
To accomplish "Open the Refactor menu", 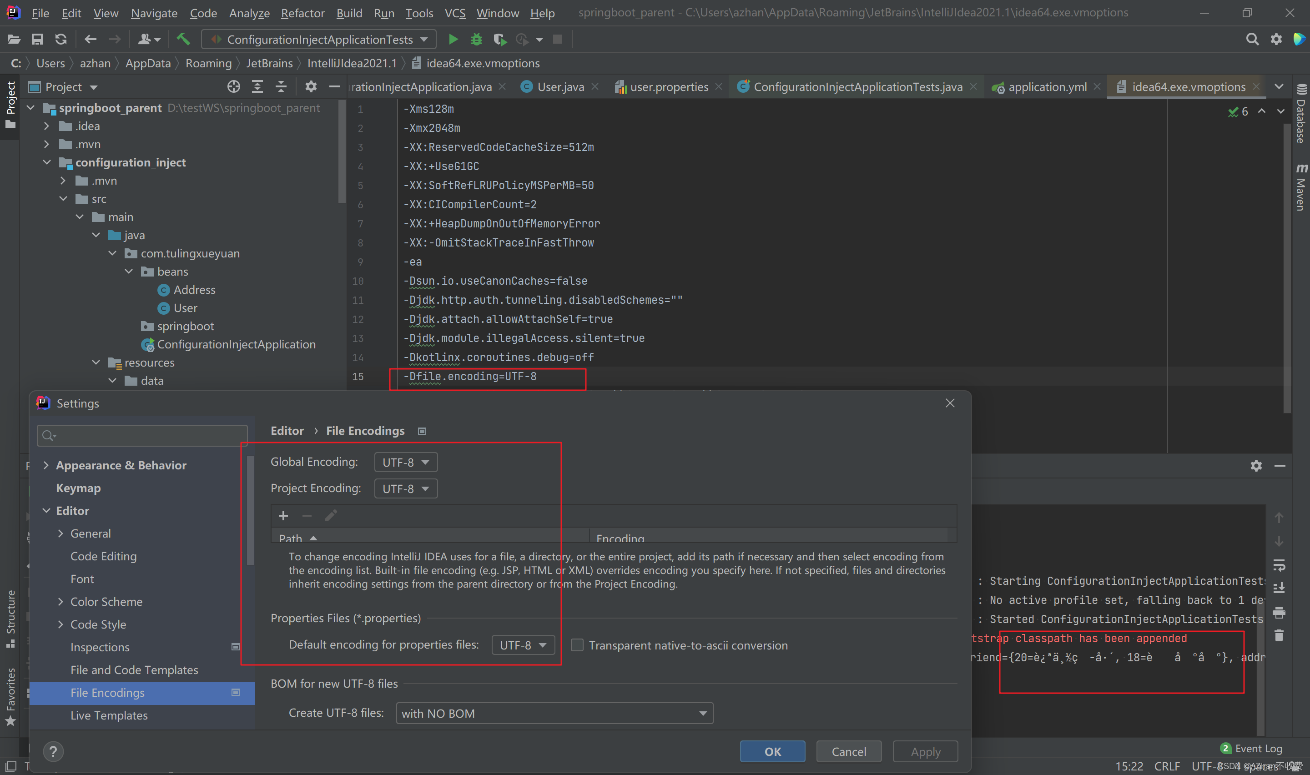I will 302,13.
